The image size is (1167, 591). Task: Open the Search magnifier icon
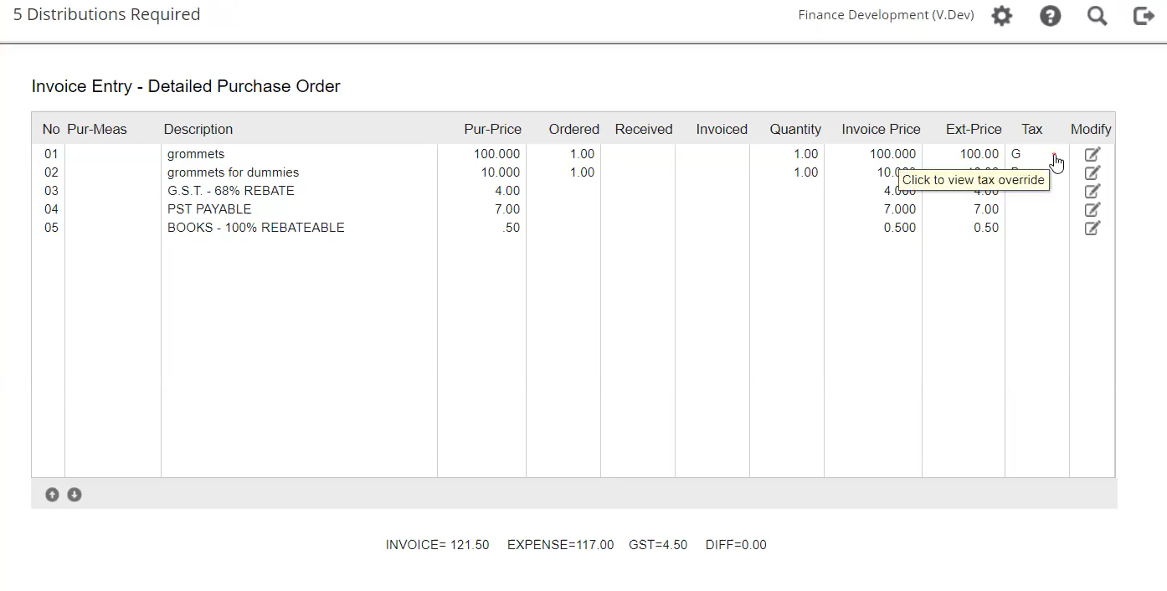(x=1097, y=15)
